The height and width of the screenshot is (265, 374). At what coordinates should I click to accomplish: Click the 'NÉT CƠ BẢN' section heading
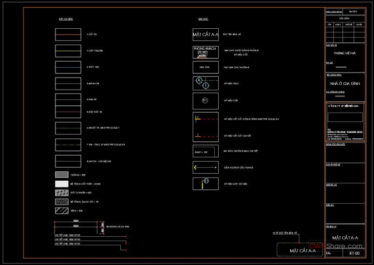point(66,19)
